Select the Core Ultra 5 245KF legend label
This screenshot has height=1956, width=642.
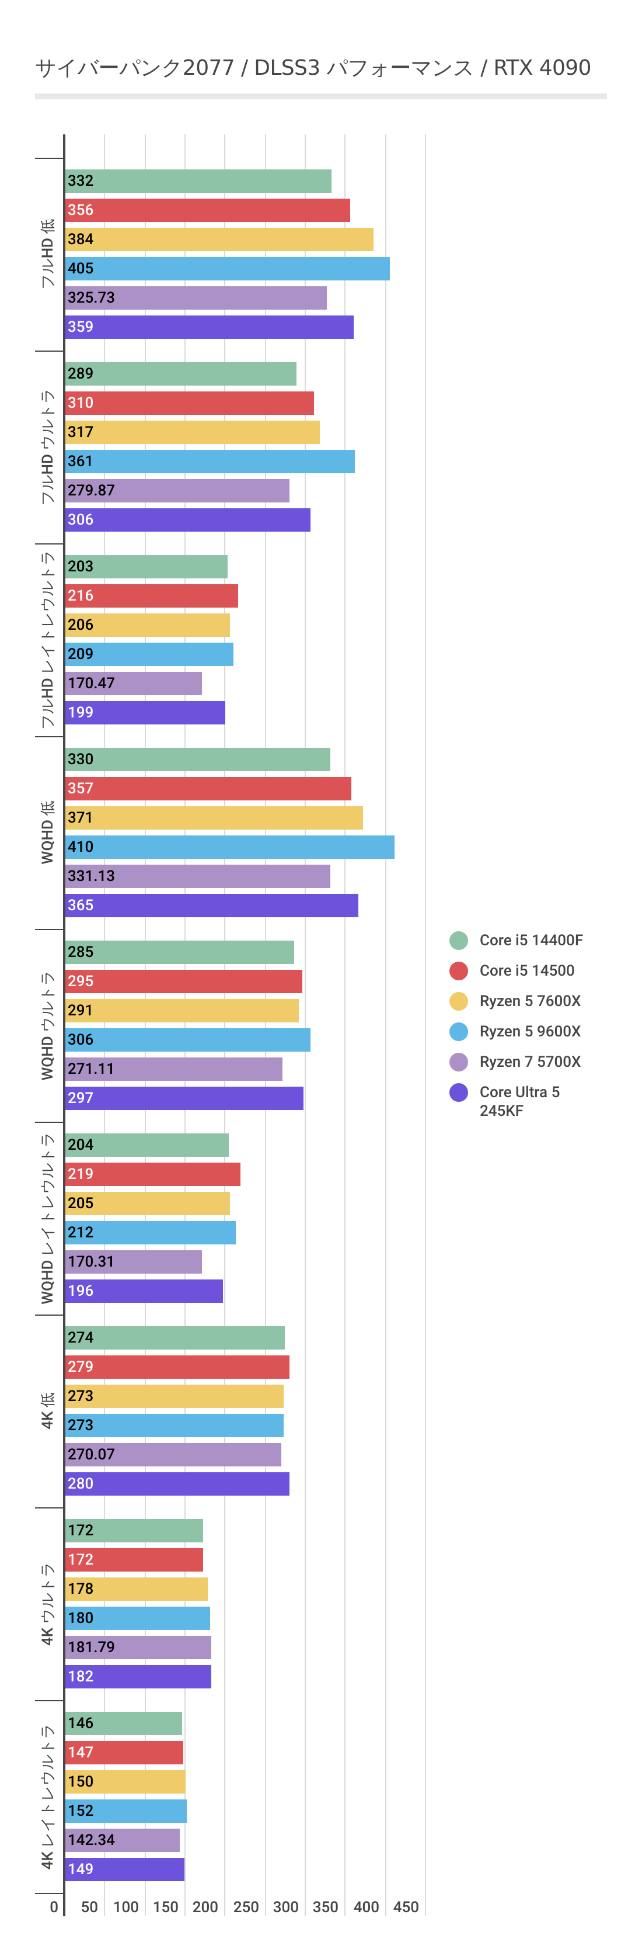(x=519, y=1101)
